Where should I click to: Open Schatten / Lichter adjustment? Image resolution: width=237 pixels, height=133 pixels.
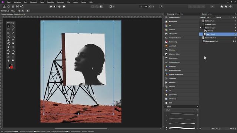[181, 54]
